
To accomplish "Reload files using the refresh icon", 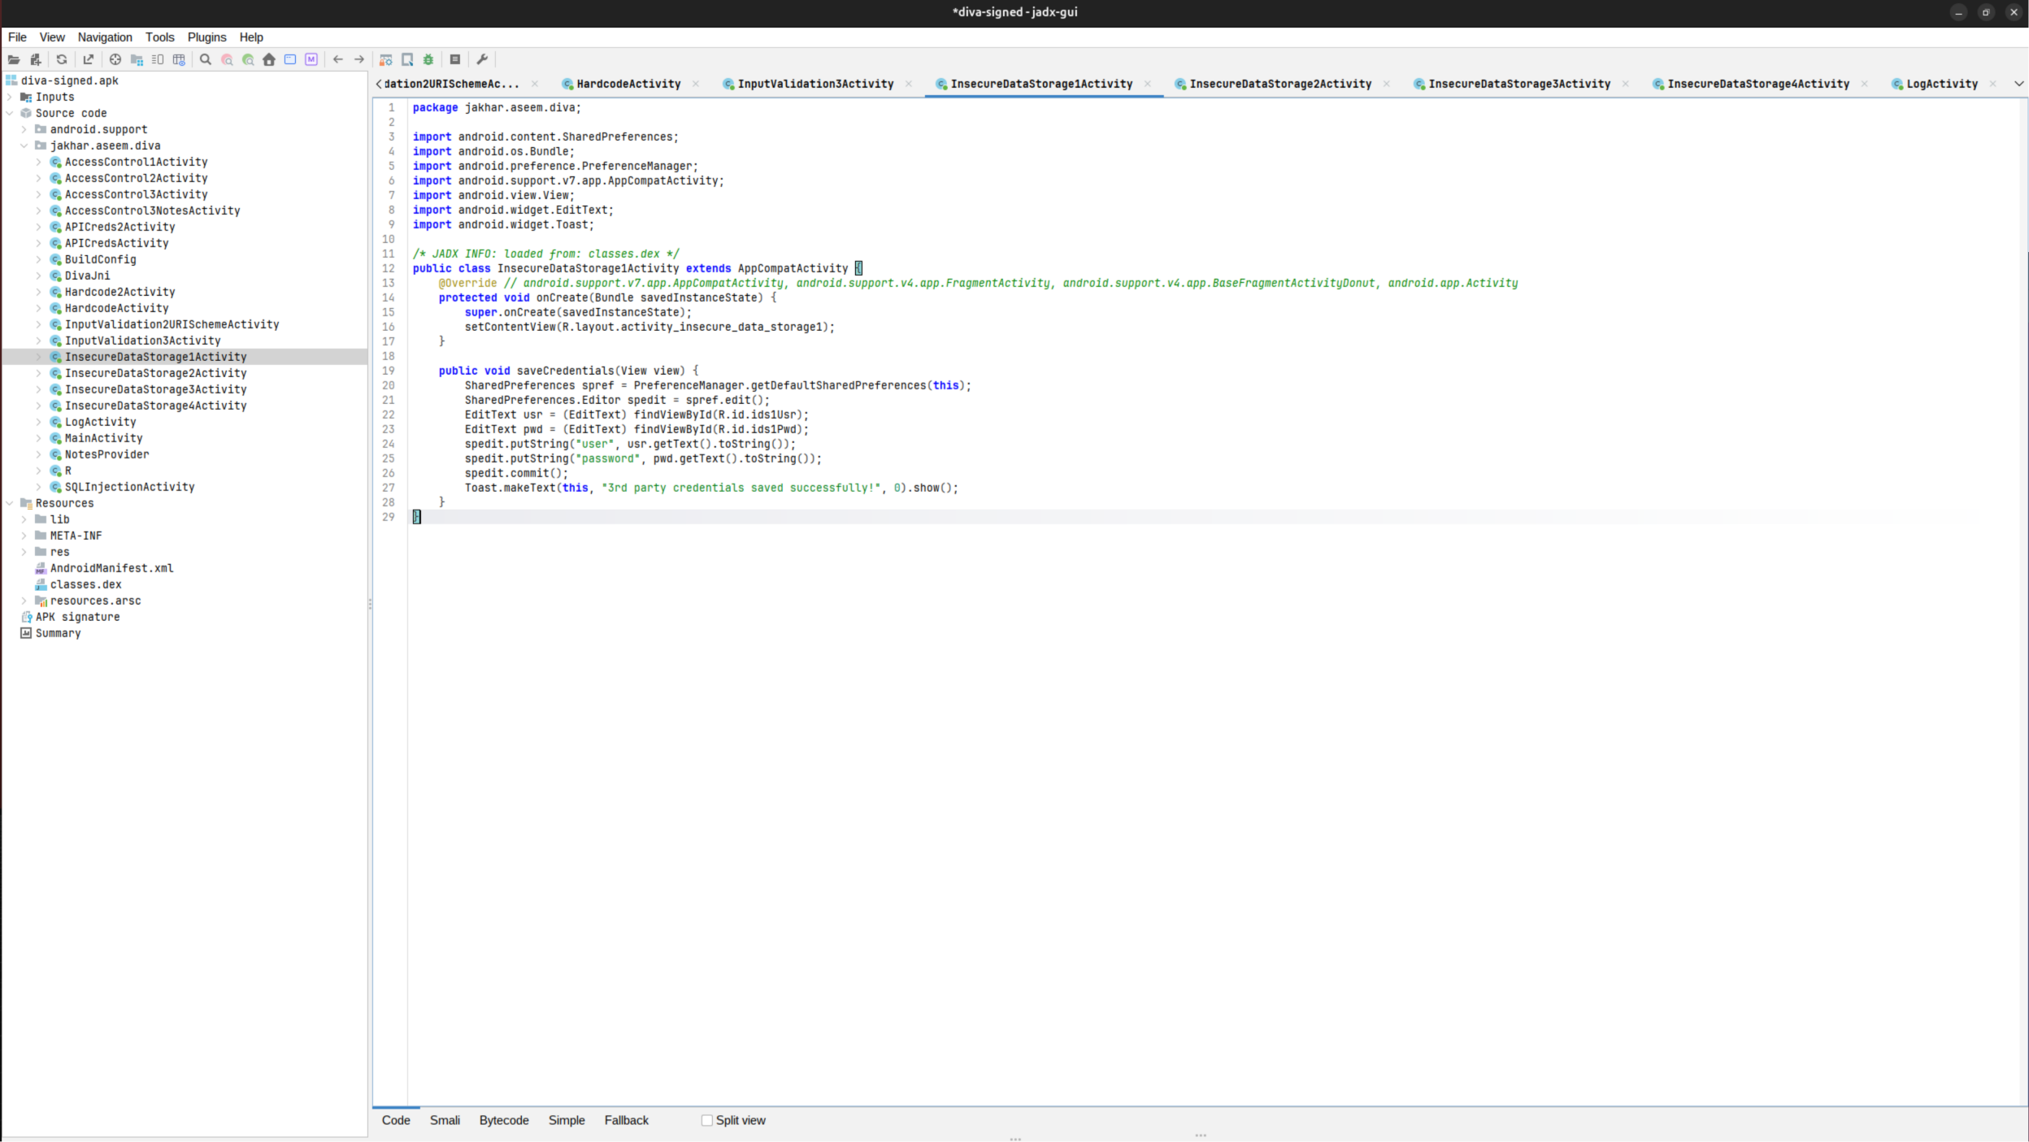I will (x=62, y=59).
